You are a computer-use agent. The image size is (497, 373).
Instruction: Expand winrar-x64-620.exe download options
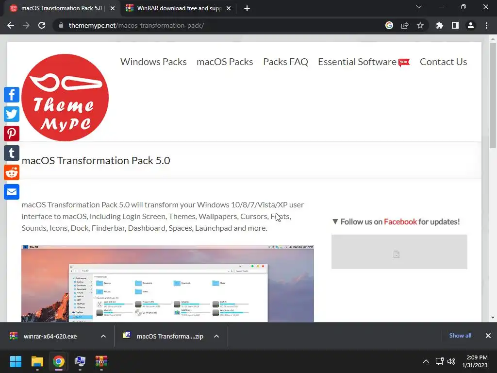pos(103,336)
